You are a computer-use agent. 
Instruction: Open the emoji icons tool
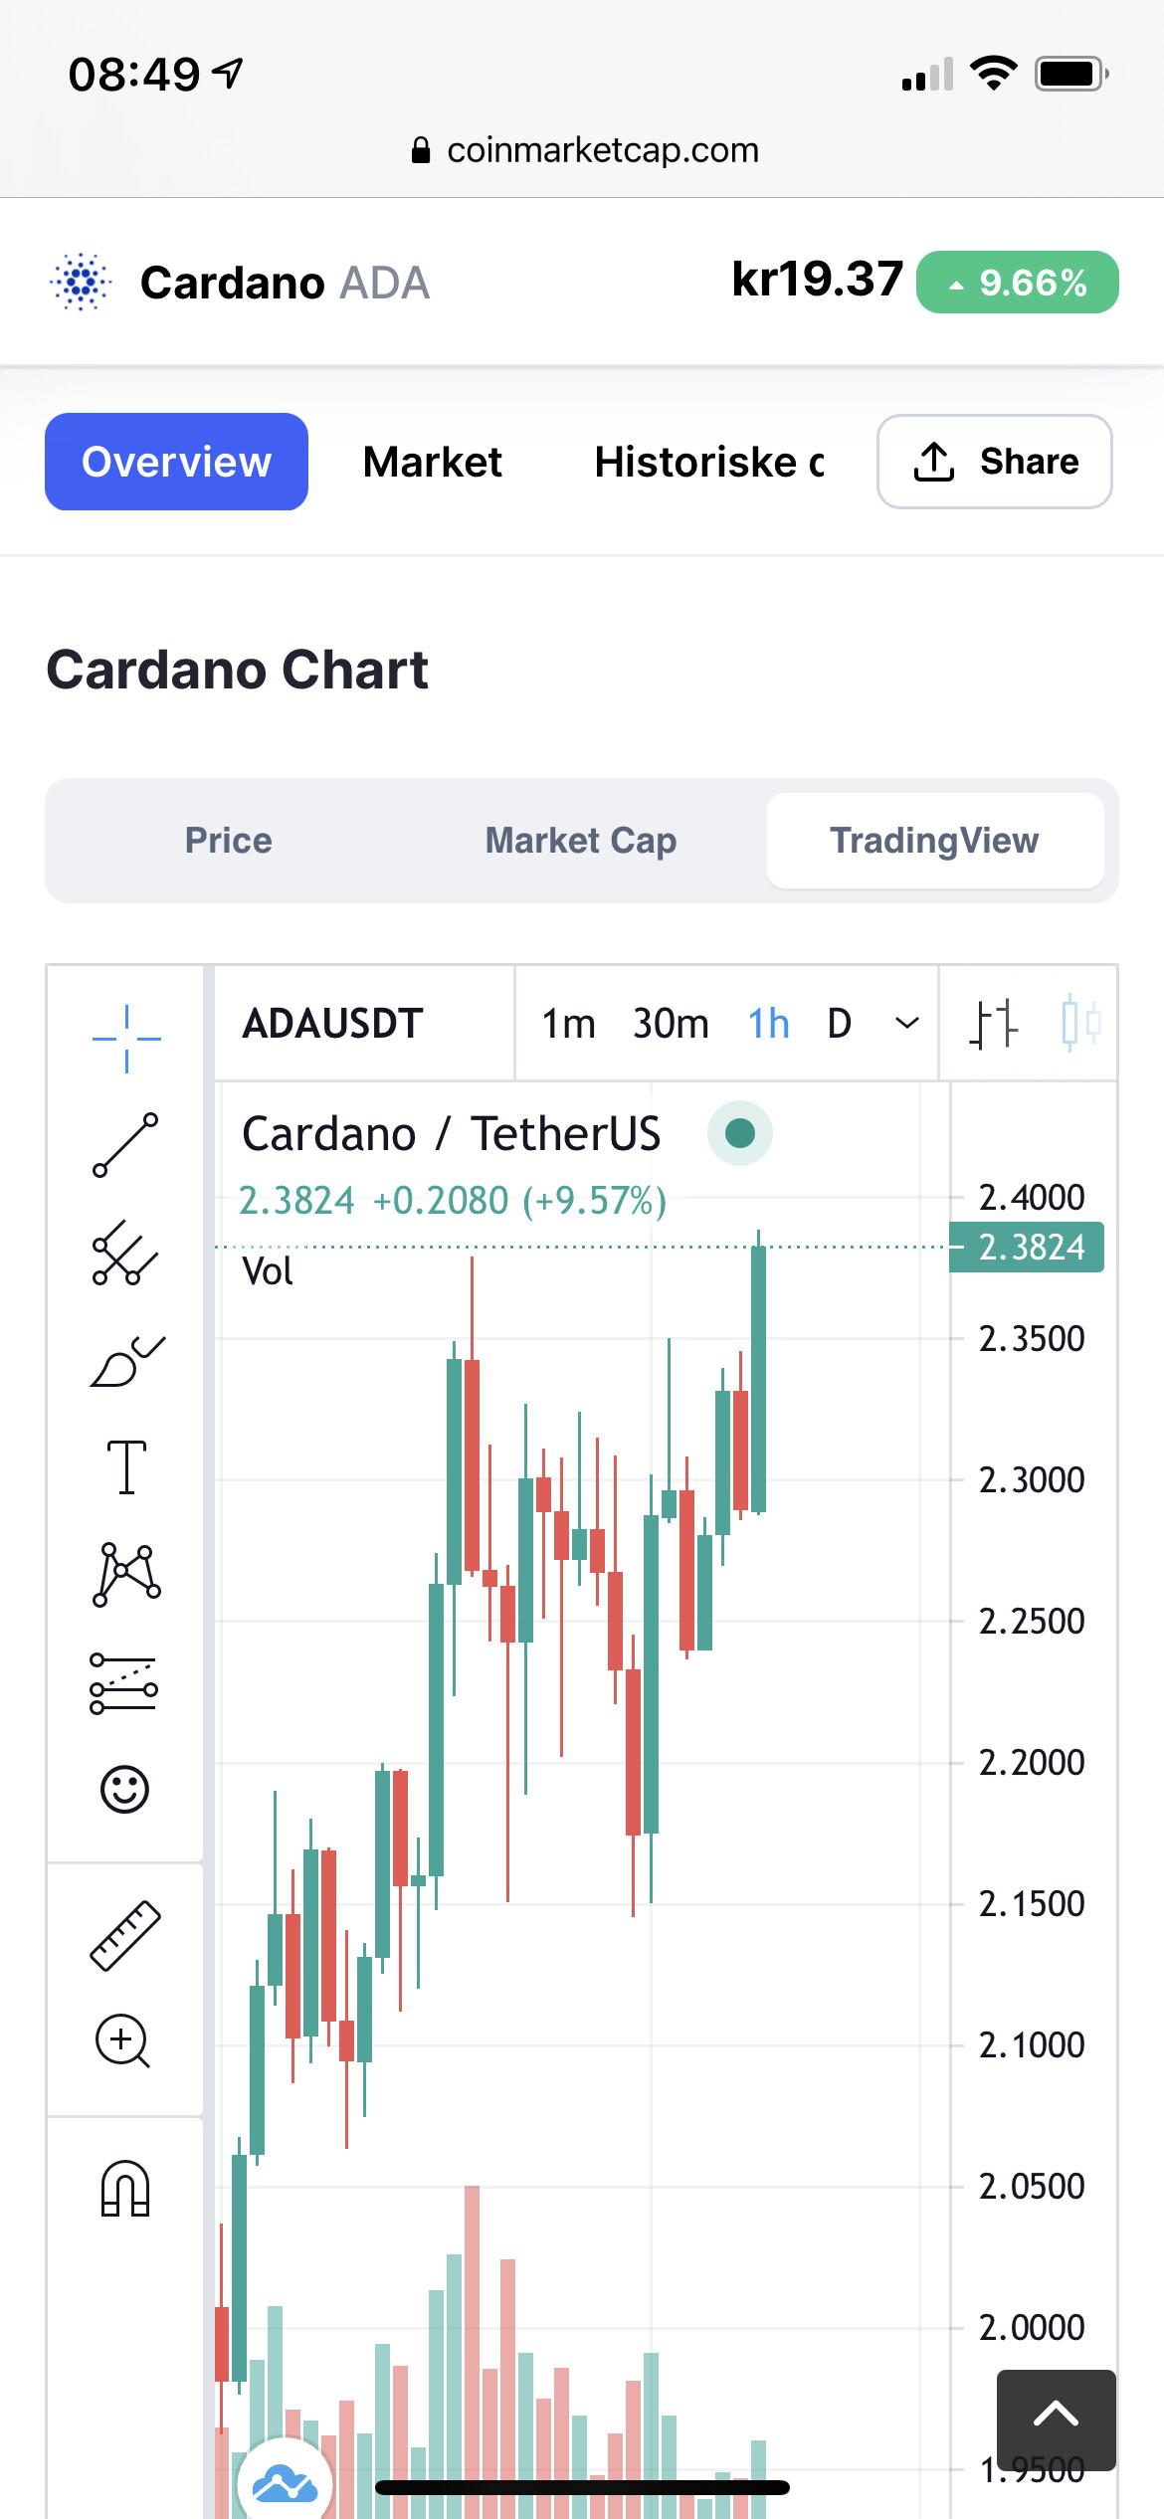coord(125,1789)
